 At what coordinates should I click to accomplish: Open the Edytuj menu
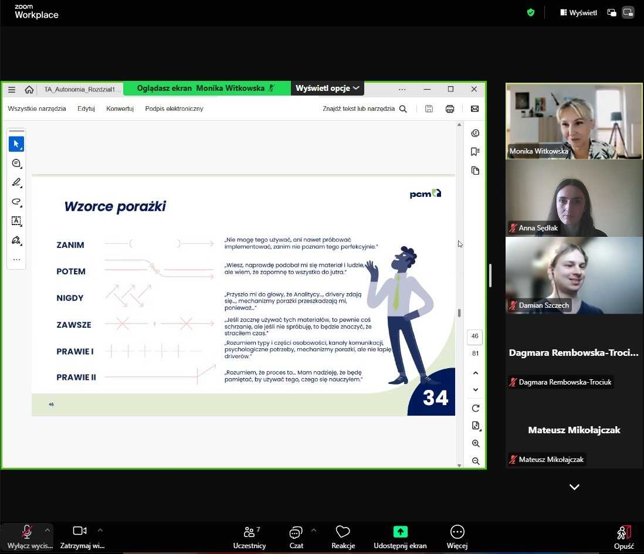pos(86,108)
